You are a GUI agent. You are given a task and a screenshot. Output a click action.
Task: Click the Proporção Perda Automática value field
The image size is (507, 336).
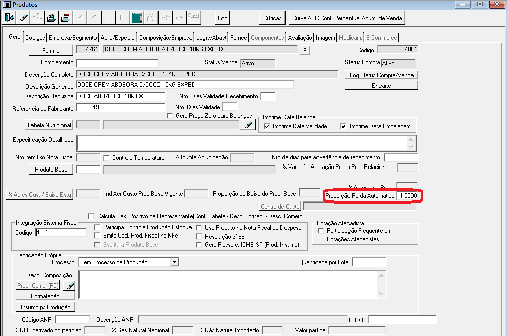[408, 196]
